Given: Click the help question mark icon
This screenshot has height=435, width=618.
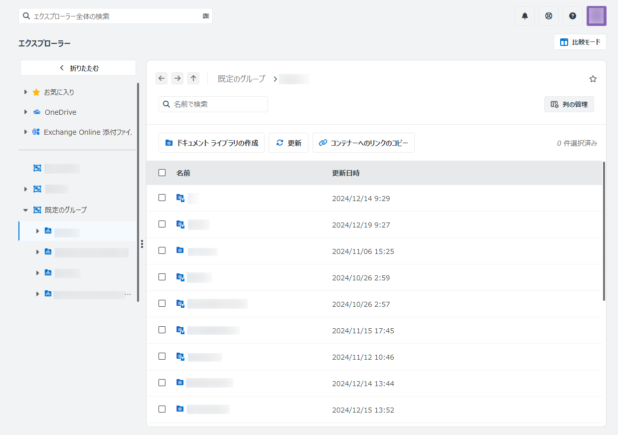Looking at the screenshot, I should (x=572, y=16).
